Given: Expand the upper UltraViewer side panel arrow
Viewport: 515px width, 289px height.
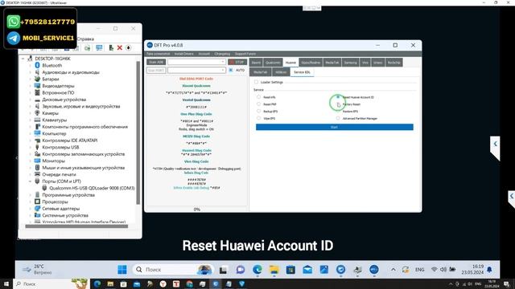Looking at the screenshot, I should coord(495,144).
